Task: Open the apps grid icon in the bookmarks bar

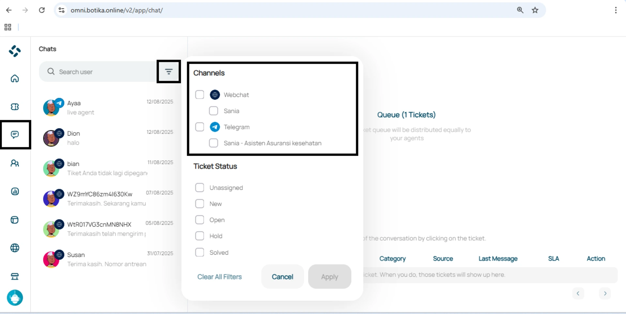Action: tap(8, 27)
